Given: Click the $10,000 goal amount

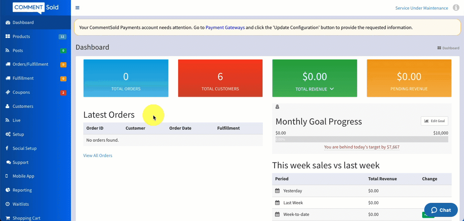Looking at the screenshot, I should [441, 133].
